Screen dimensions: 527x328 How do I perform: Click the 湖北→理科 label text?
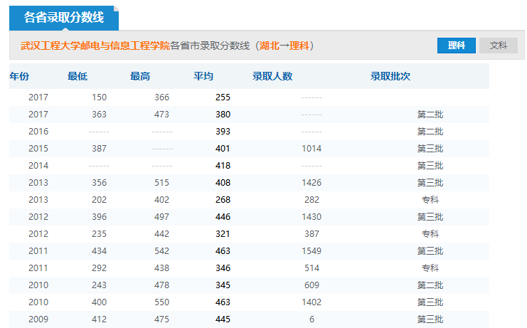coord(284,46)
